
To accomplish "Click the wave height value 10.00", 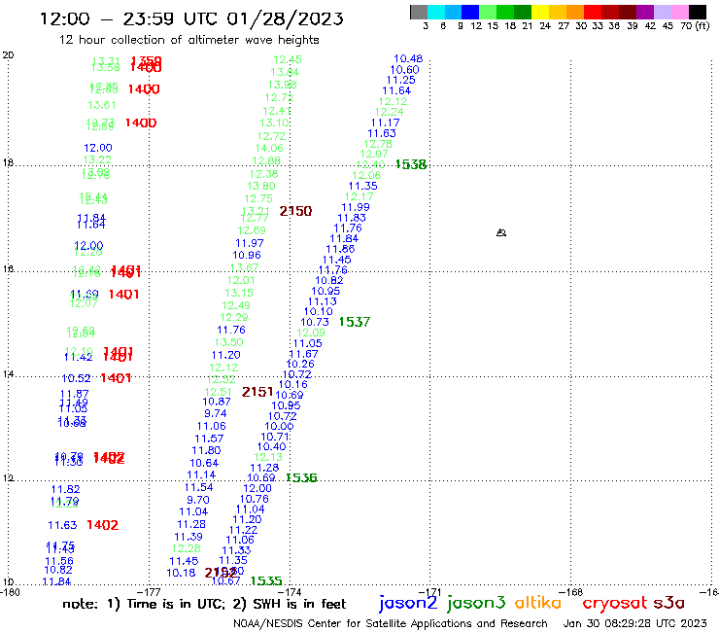I will pos(279,427).
